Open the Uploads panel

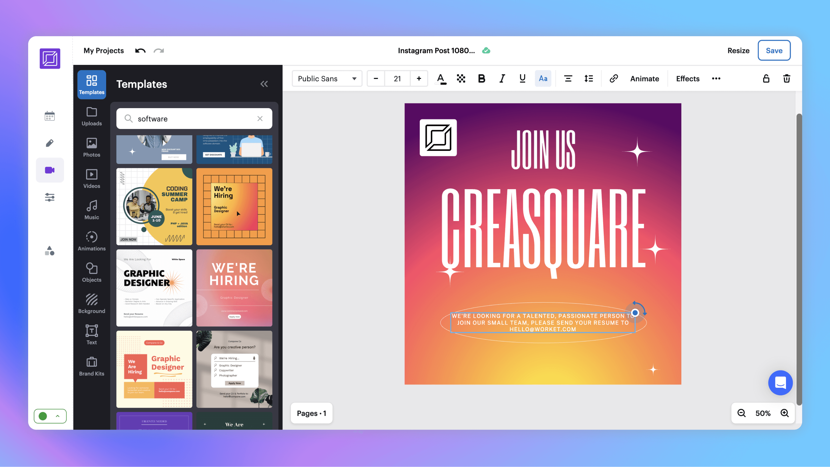click(92, 116)
